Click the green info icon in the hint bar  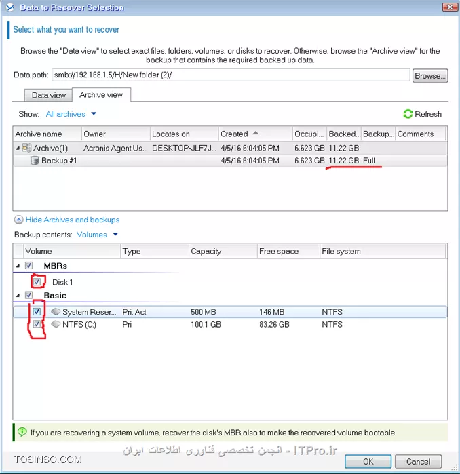pos(22,432)
